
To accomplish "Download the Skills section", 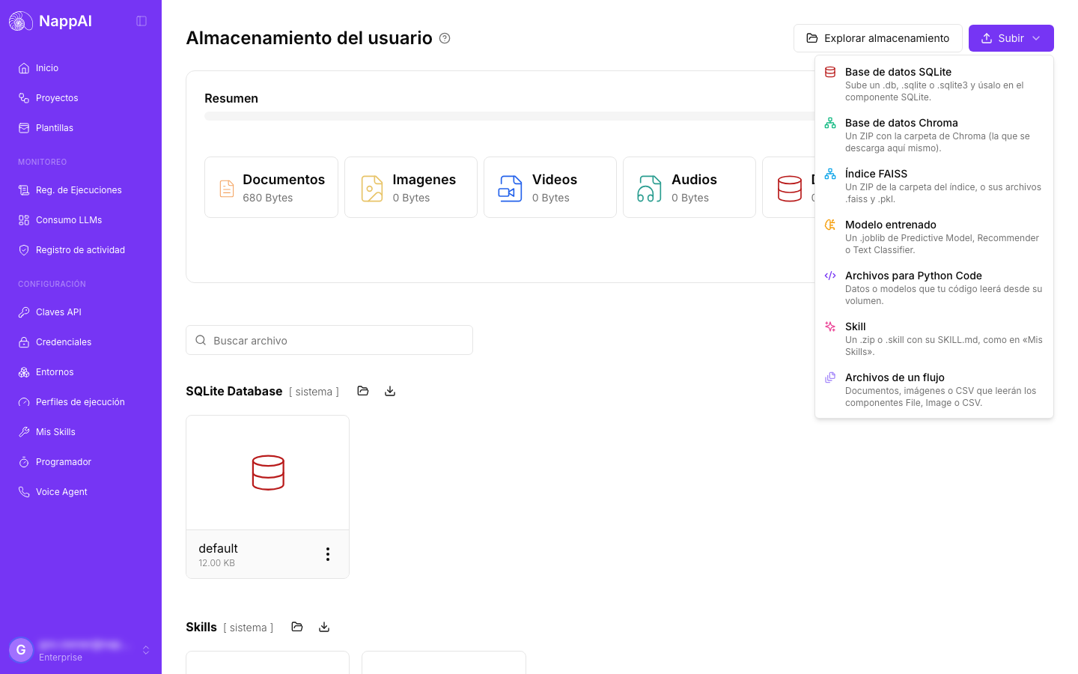I will click(324, 627).
